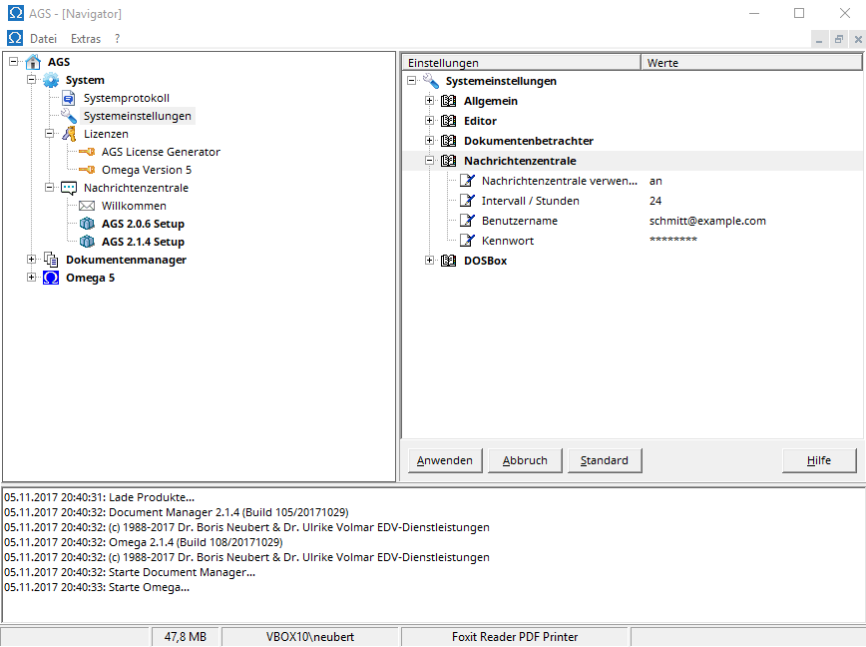This screenshot has width=866, height=647.
Task: Select the Omega Version 5 license entry
Action: (x=147, y=170)
